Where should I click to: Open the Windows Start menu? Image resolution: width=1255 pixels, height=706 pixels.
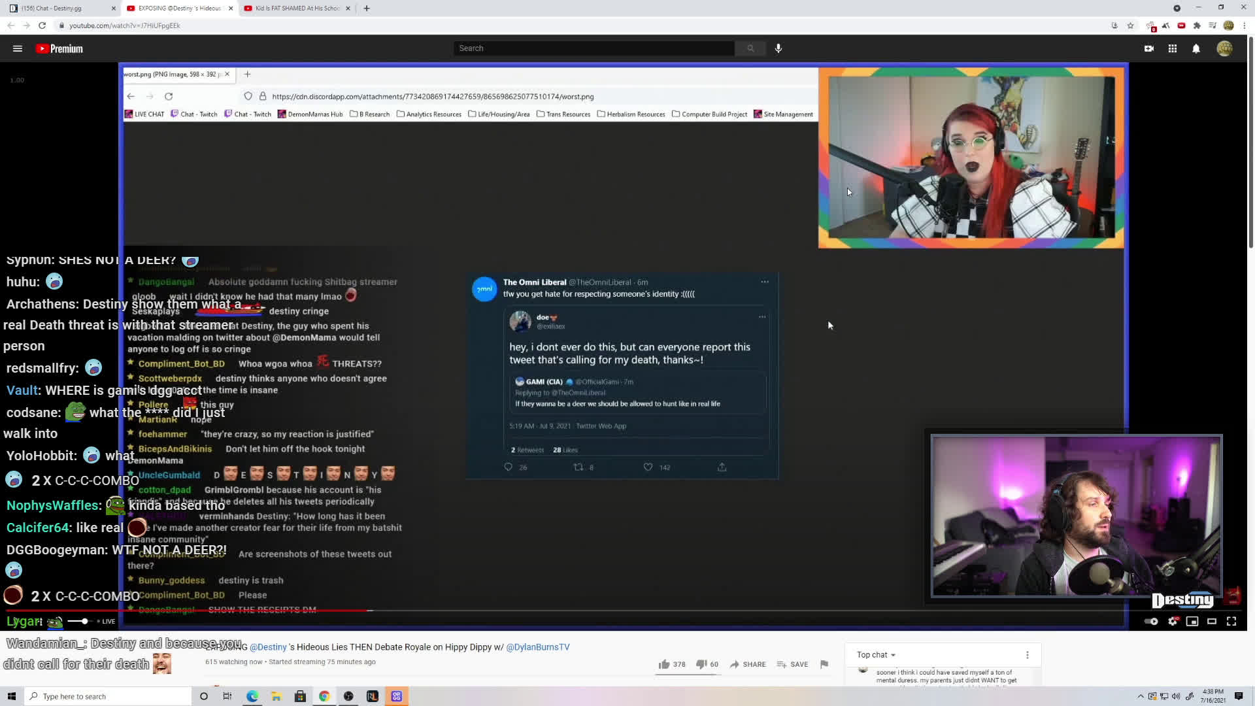11,696
